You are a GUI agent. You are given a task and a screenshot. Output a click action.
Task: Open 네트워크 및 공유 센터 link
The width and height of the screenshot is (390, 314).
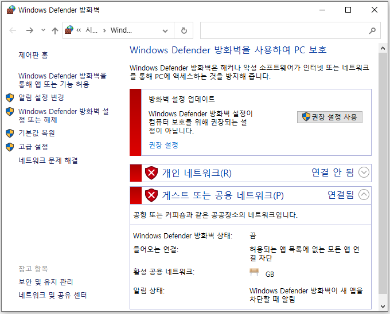click(53, 295)
